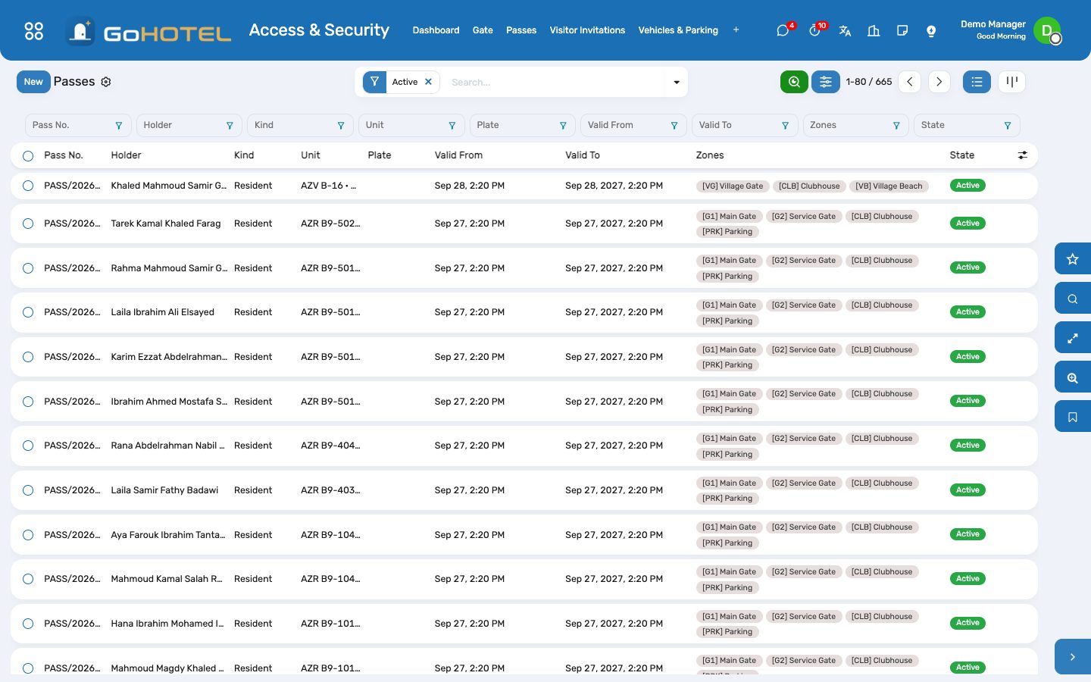
Task: Open the apps grid launcher icon
Action: coord(34,31)
